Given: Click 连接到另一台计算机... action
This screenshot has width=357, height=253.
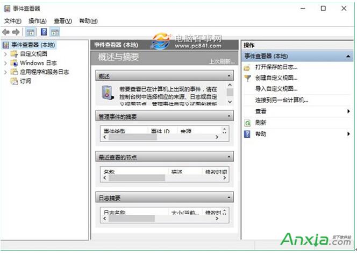Looking at the screenshot, I should [282, 100].
